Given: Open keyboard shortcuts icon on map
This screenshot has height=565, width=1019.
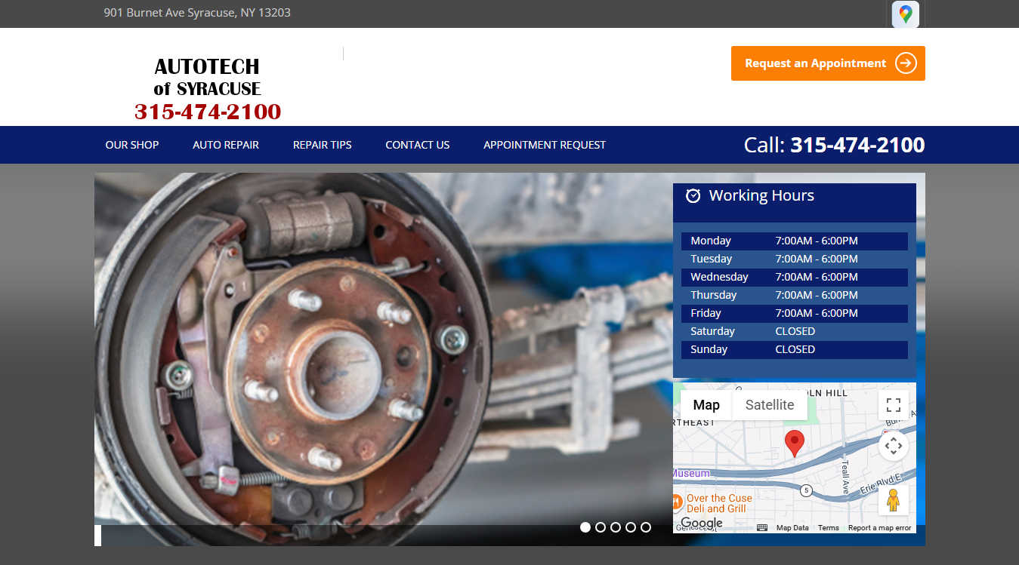Looking at the screenshot, I should (762, 528).
